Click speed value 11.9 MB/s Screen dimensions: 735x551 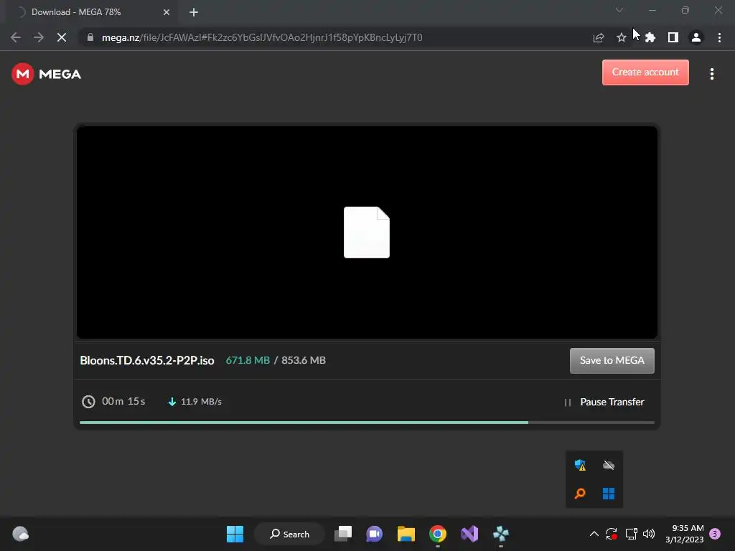click(201, 402)
